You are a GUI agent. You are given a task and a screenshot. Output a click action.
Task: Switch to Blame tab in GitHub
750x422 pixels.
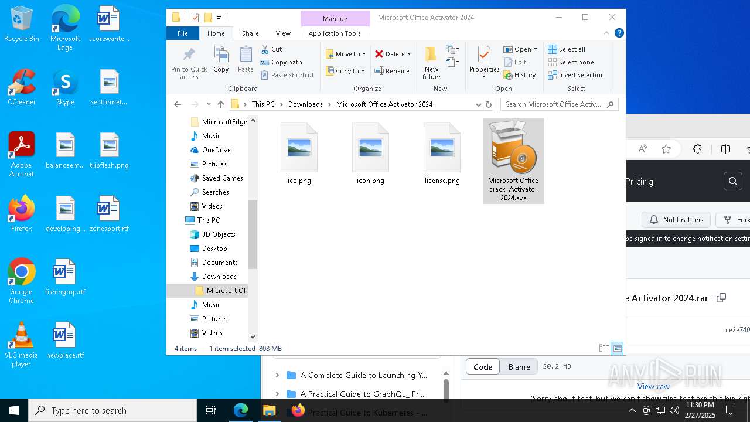[519, 367]
